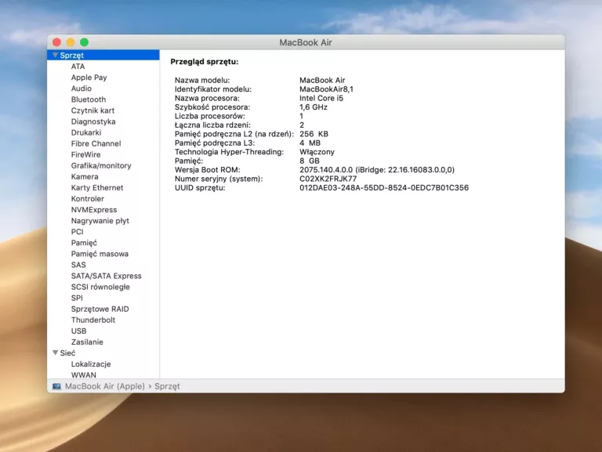Screen dimensions: 602x452
Task: Open Czytnik kart entry
Action: coord(92,110)
